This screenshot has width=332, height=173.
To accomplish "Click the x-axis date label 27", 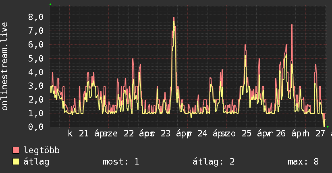I will [320, 134].
